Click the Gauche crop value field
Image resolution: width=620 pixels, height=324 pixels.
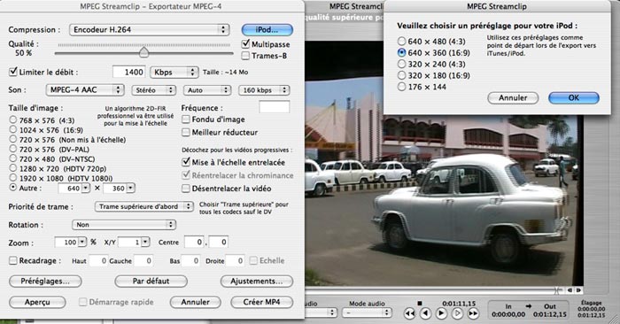(x=143, y=260)
